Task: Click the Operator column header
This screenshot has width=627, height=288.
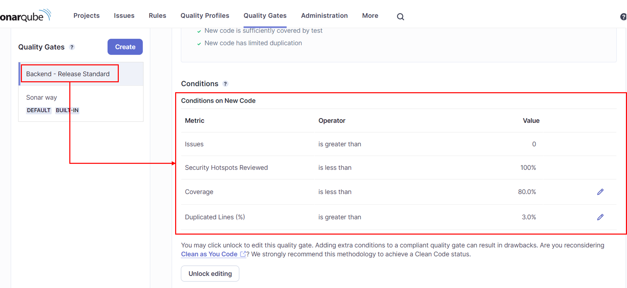Action: (x=332, y=121)
